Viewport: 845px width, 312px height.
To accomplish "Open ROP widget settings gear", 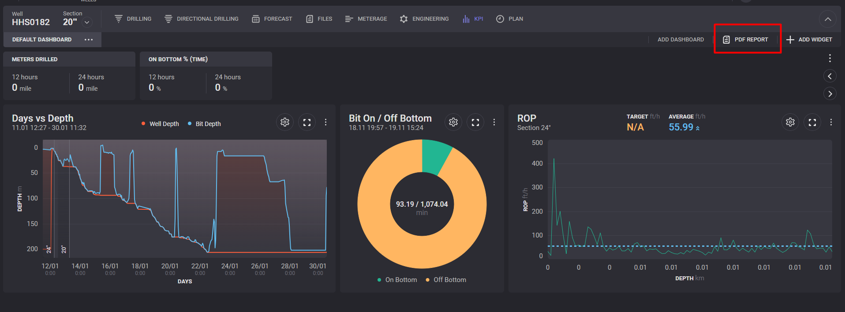I will click(x=790, y=122).
